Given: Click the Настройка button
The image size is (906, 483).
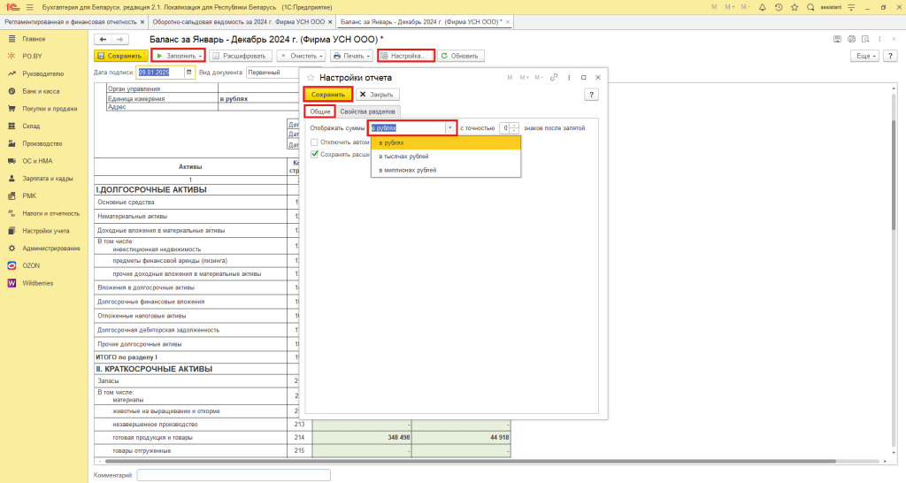Looking at the screenshot, I should pyautogui.click(x=405, y=56).
